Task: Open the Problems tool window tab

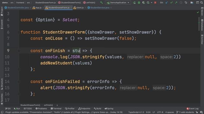Action: (x=41, y=109)
